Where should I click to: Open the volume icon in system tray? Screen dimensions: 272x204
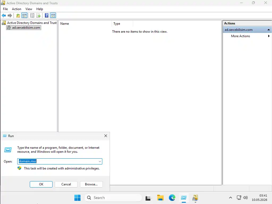[245, 198]
